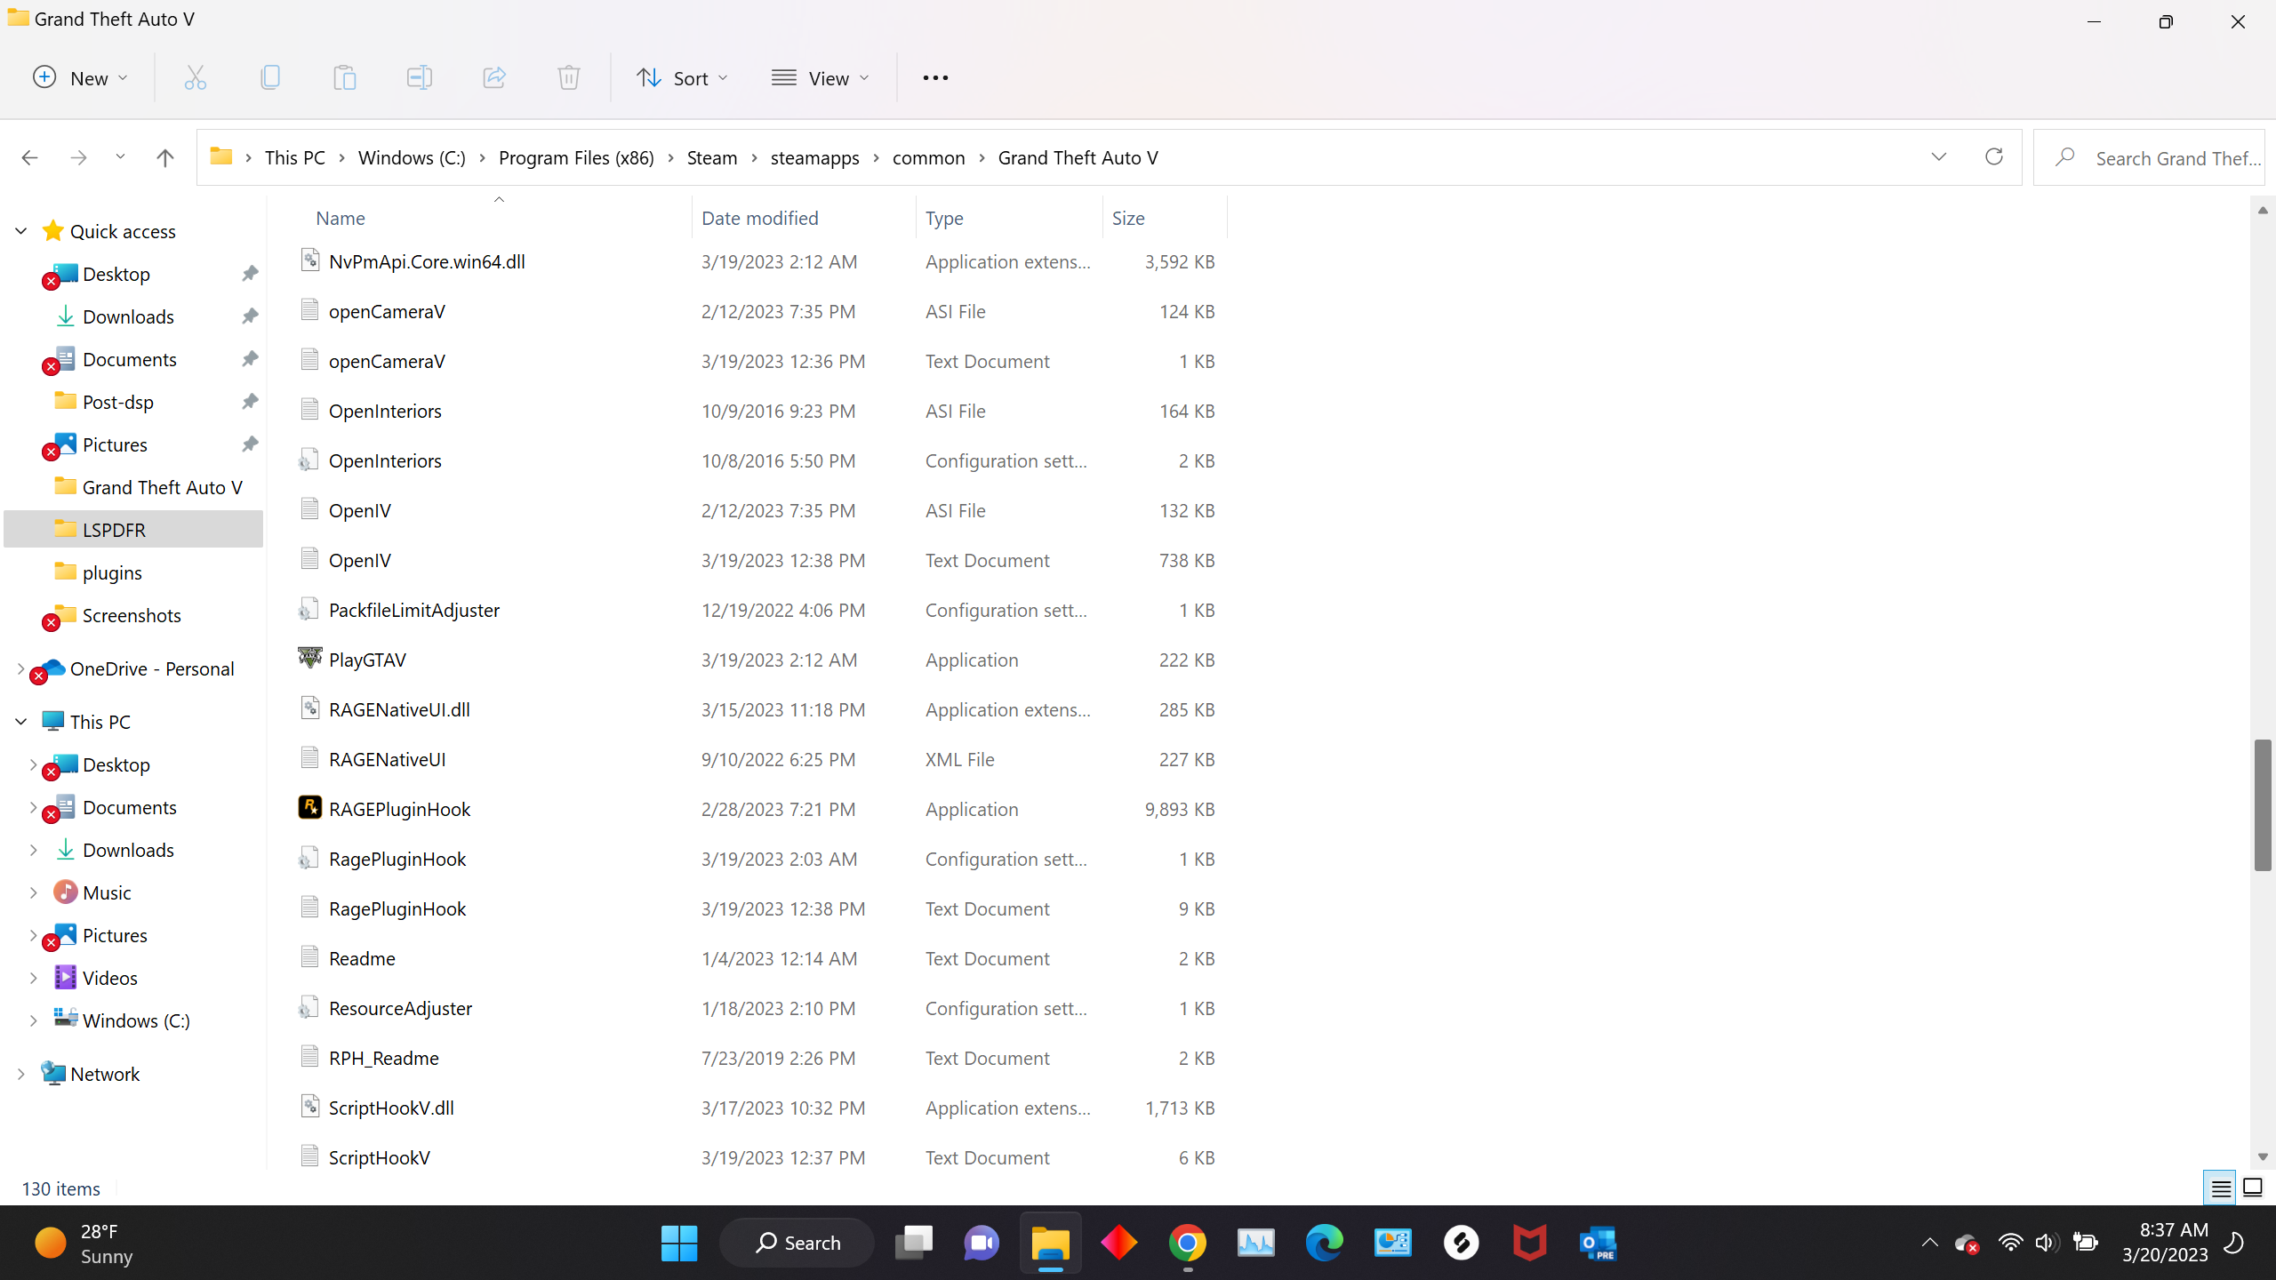Click the Share icon in toolbar
Image resolution: width=2276 pixels, height=1280 pixels.
494,78
